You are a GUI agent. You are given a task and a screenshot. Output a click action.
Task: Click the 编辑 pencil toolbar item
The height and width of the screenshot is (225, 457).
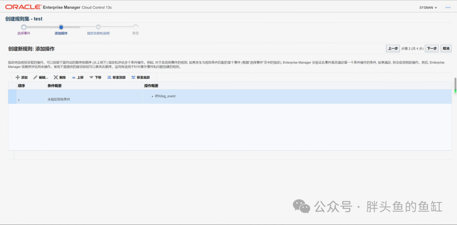tap(41, 78)
